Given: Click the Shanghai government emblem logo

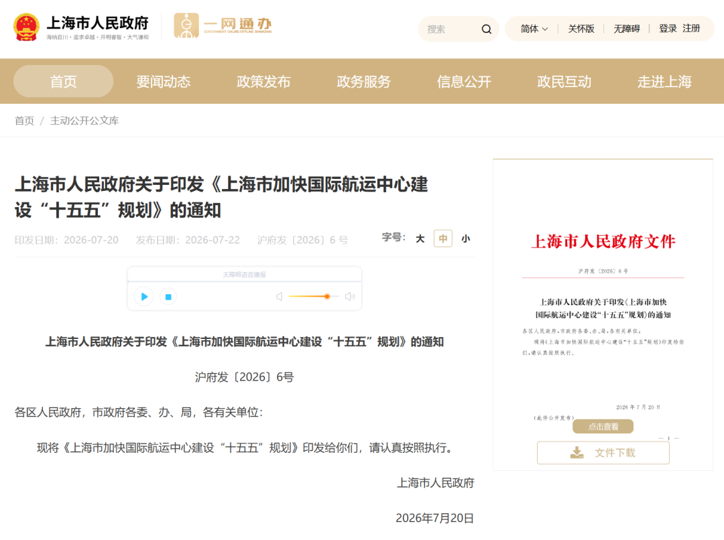Looking at the screenshot, I should pyautogui.click(x=26, y=27).
